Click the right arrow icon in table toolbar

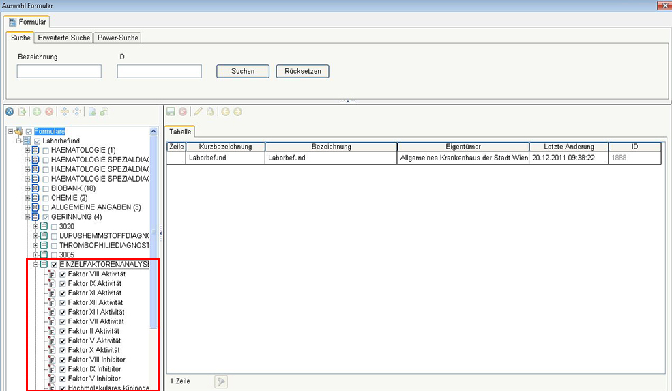pos(237,112)
